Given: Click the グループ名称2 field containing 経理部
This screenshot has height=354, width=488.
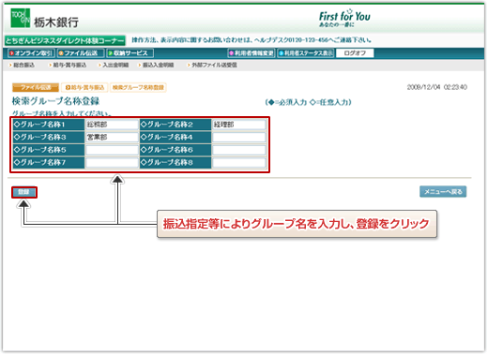Looking at the screenshot, I should [x=238, y=125].
